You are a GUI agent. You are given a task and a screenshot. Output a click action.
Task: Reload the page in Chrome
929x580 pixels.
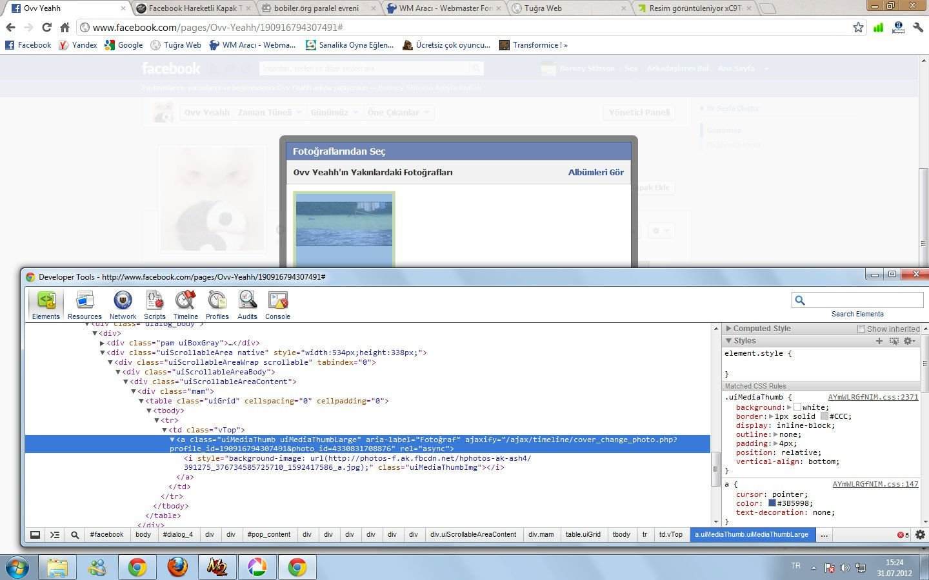click(46, 27)
